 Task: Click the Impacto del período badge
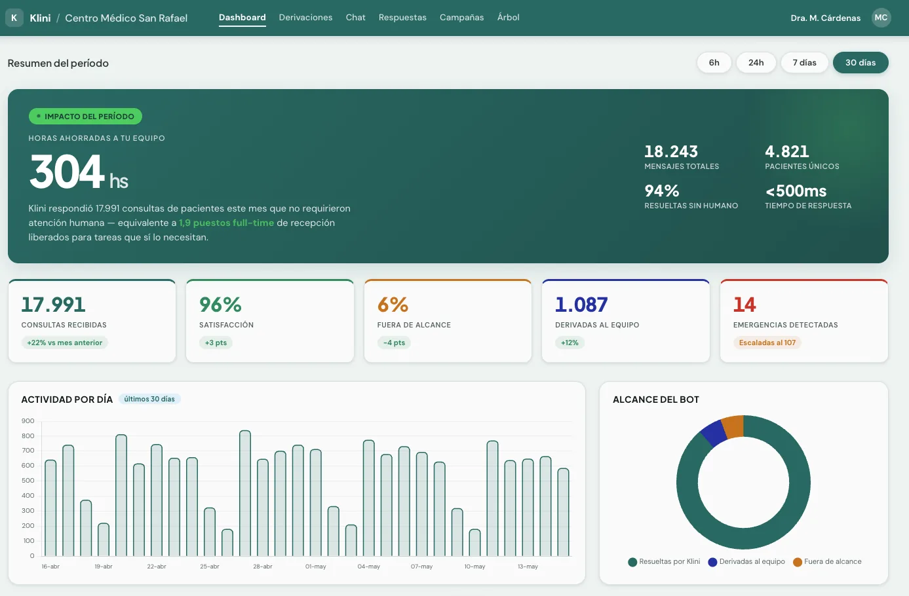click(85, 117)
